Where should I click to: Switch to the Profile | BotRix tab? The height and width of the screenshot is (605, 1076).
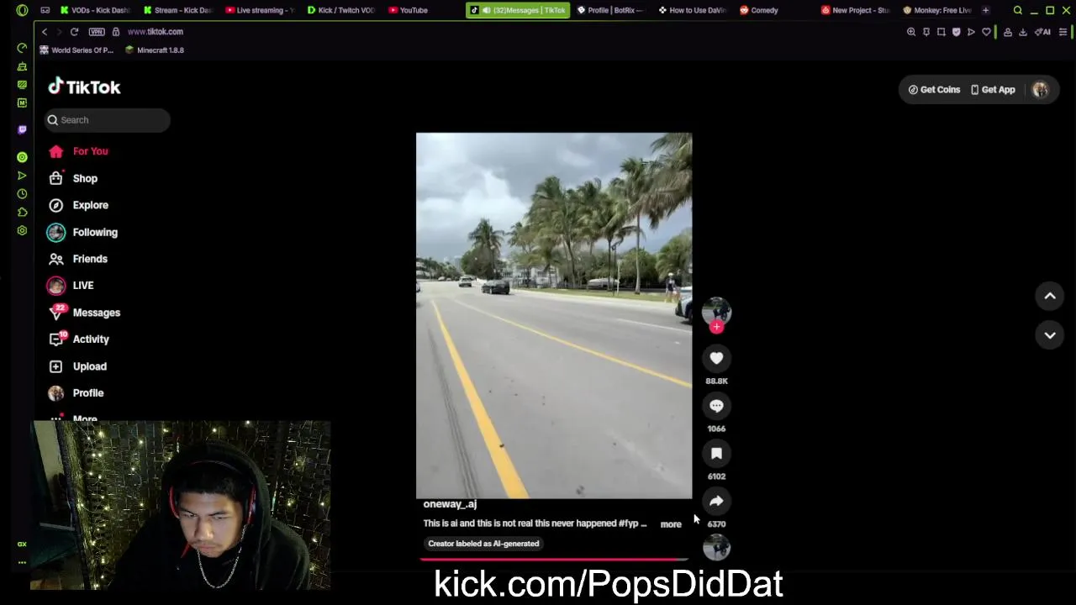tap(611, 10)
